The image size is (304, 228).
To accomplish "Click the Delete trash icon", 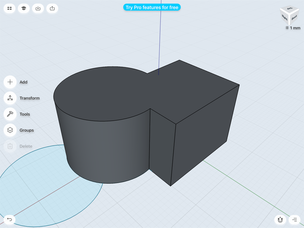I will [x=10, y=146].
